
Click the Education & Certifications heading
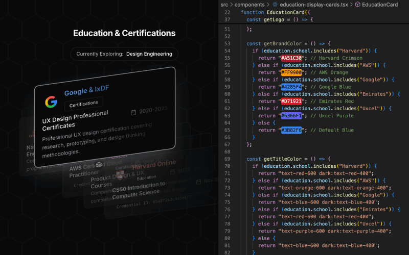click(x=124, y=33)
